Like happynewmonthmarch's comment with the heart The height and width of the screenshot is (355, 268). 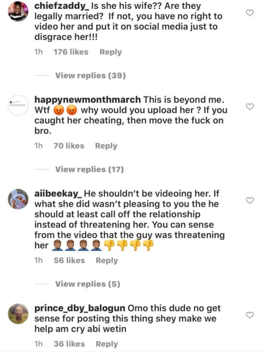point(250,106)
